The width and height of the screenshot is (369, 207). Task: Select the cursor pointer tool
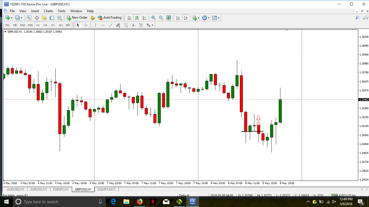point(78,25)
